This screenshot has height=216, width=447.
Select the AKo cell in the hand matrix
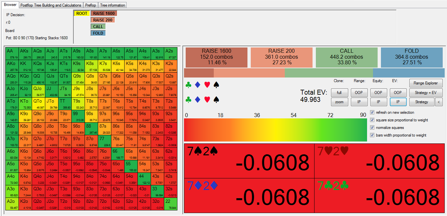pyautogui.click(x=13, y=66)
